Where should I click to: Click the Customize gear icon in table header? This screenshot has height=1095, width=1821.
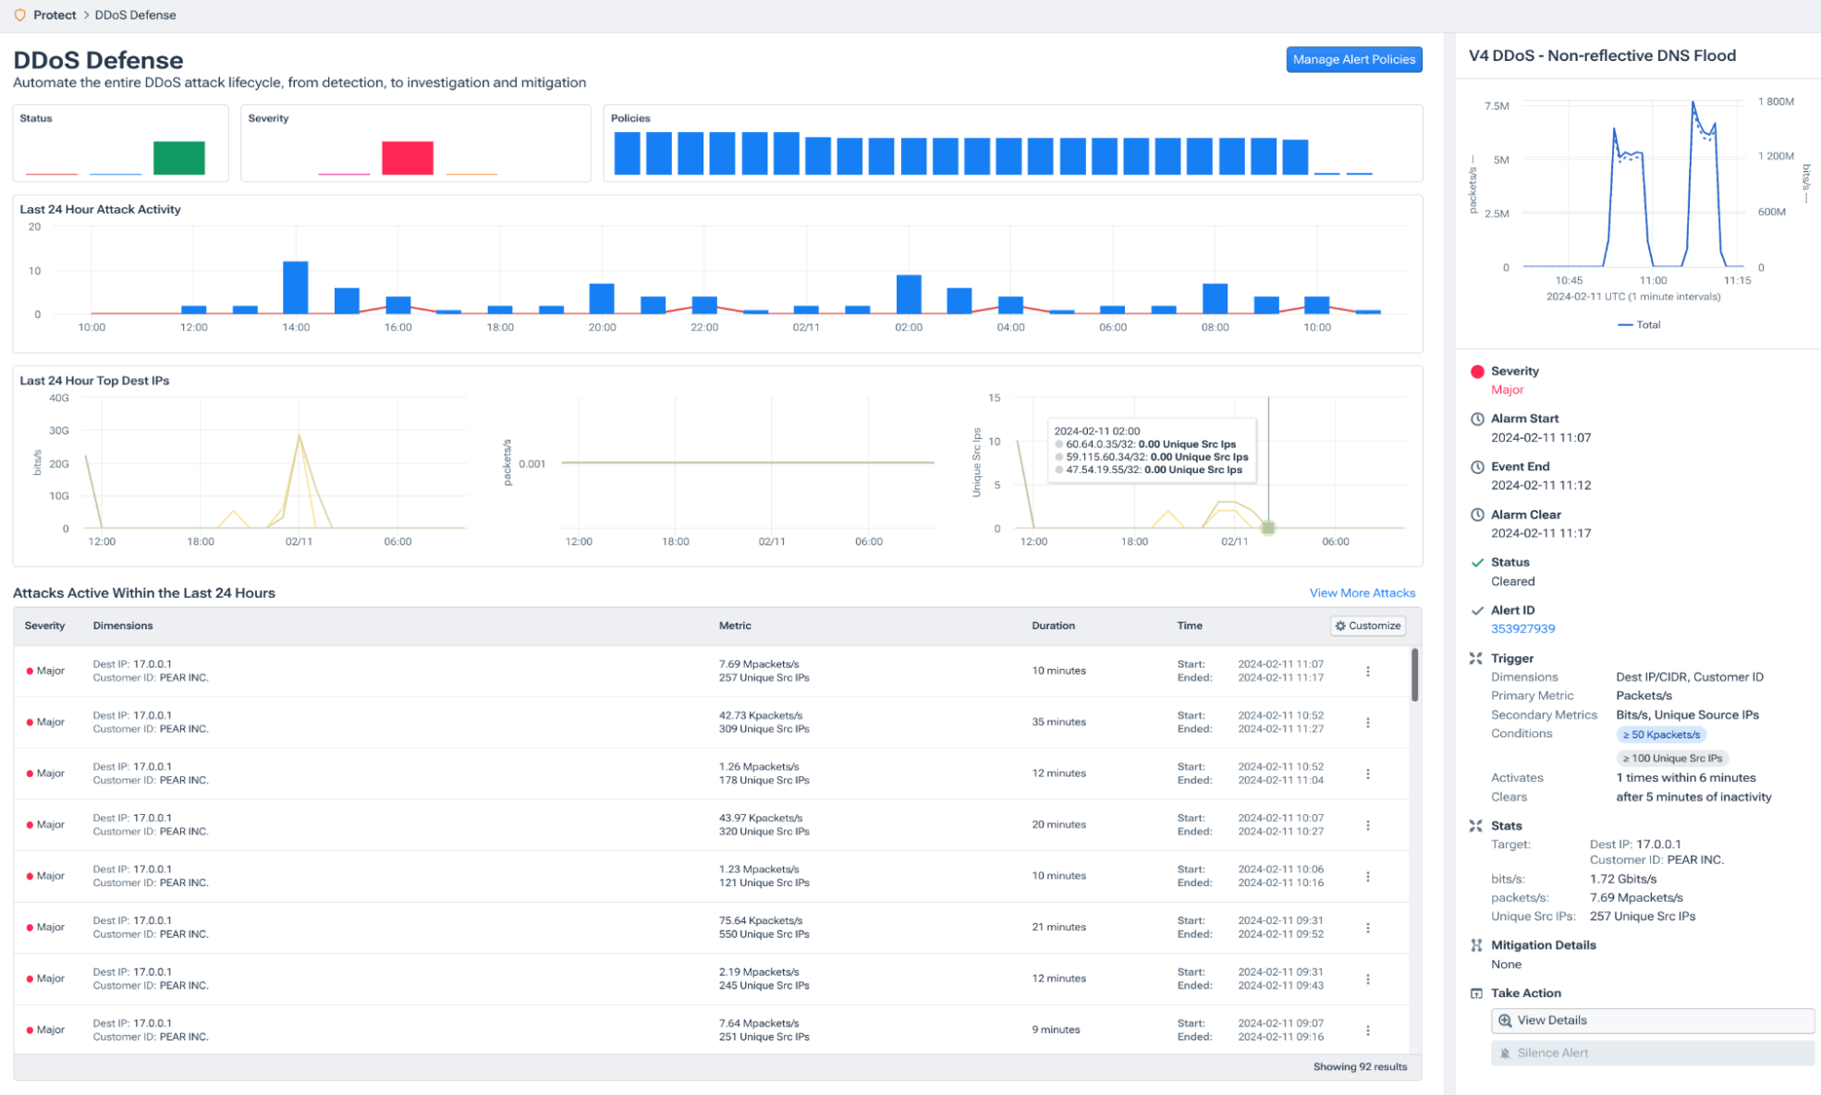[x=1340, y=626]
